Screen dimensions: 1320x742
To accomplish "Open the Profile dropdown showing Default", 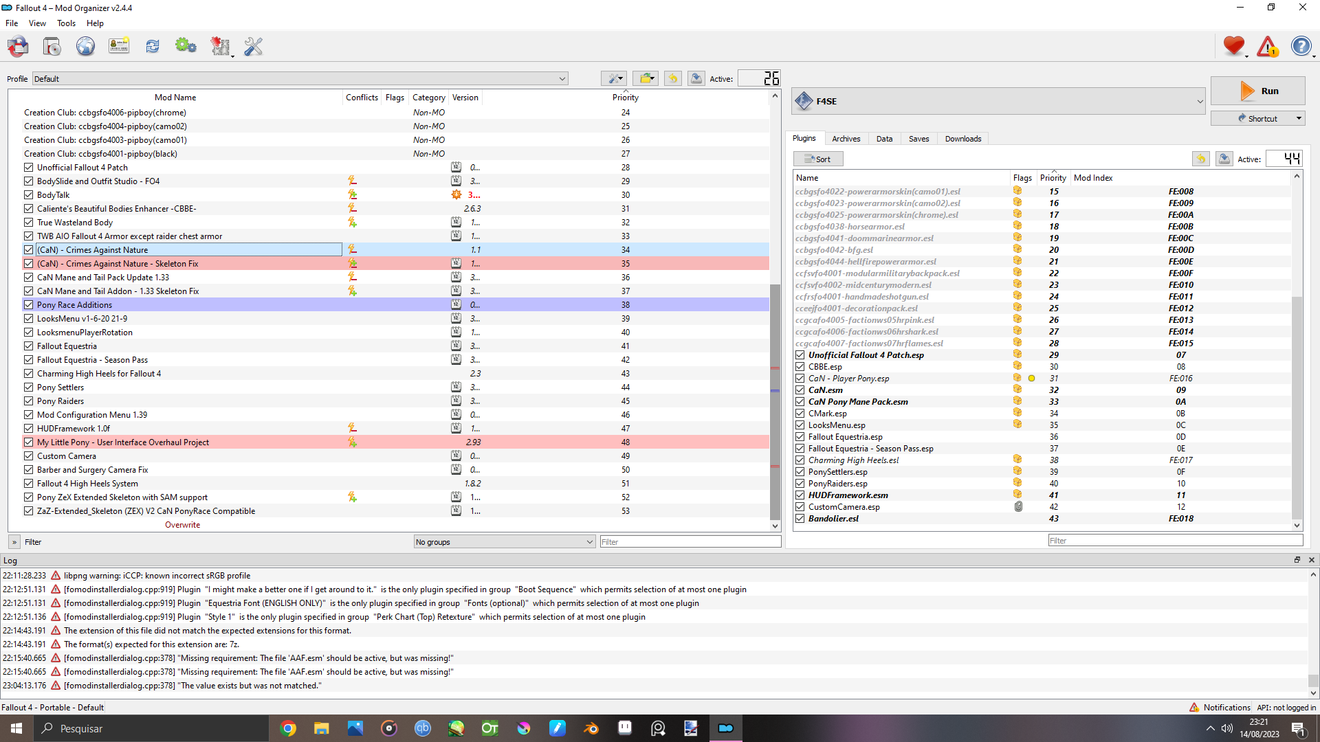I will point(300,78).
